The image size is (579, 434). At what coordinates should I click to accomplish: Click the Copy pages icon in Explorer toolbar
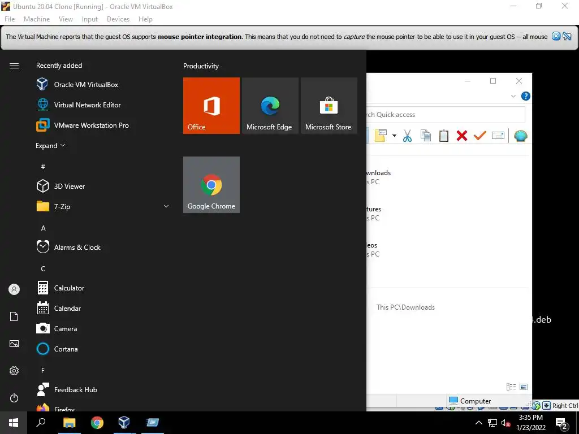pos(425,136)
